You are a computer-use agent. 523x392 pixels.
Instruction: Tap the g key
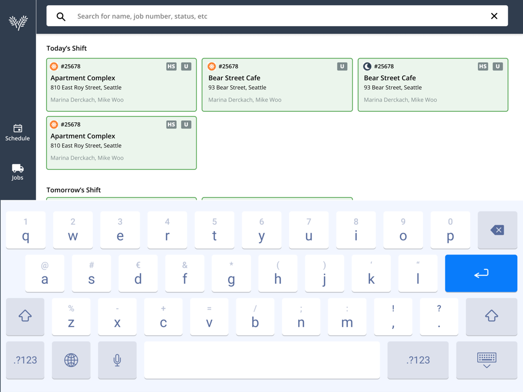231,273
